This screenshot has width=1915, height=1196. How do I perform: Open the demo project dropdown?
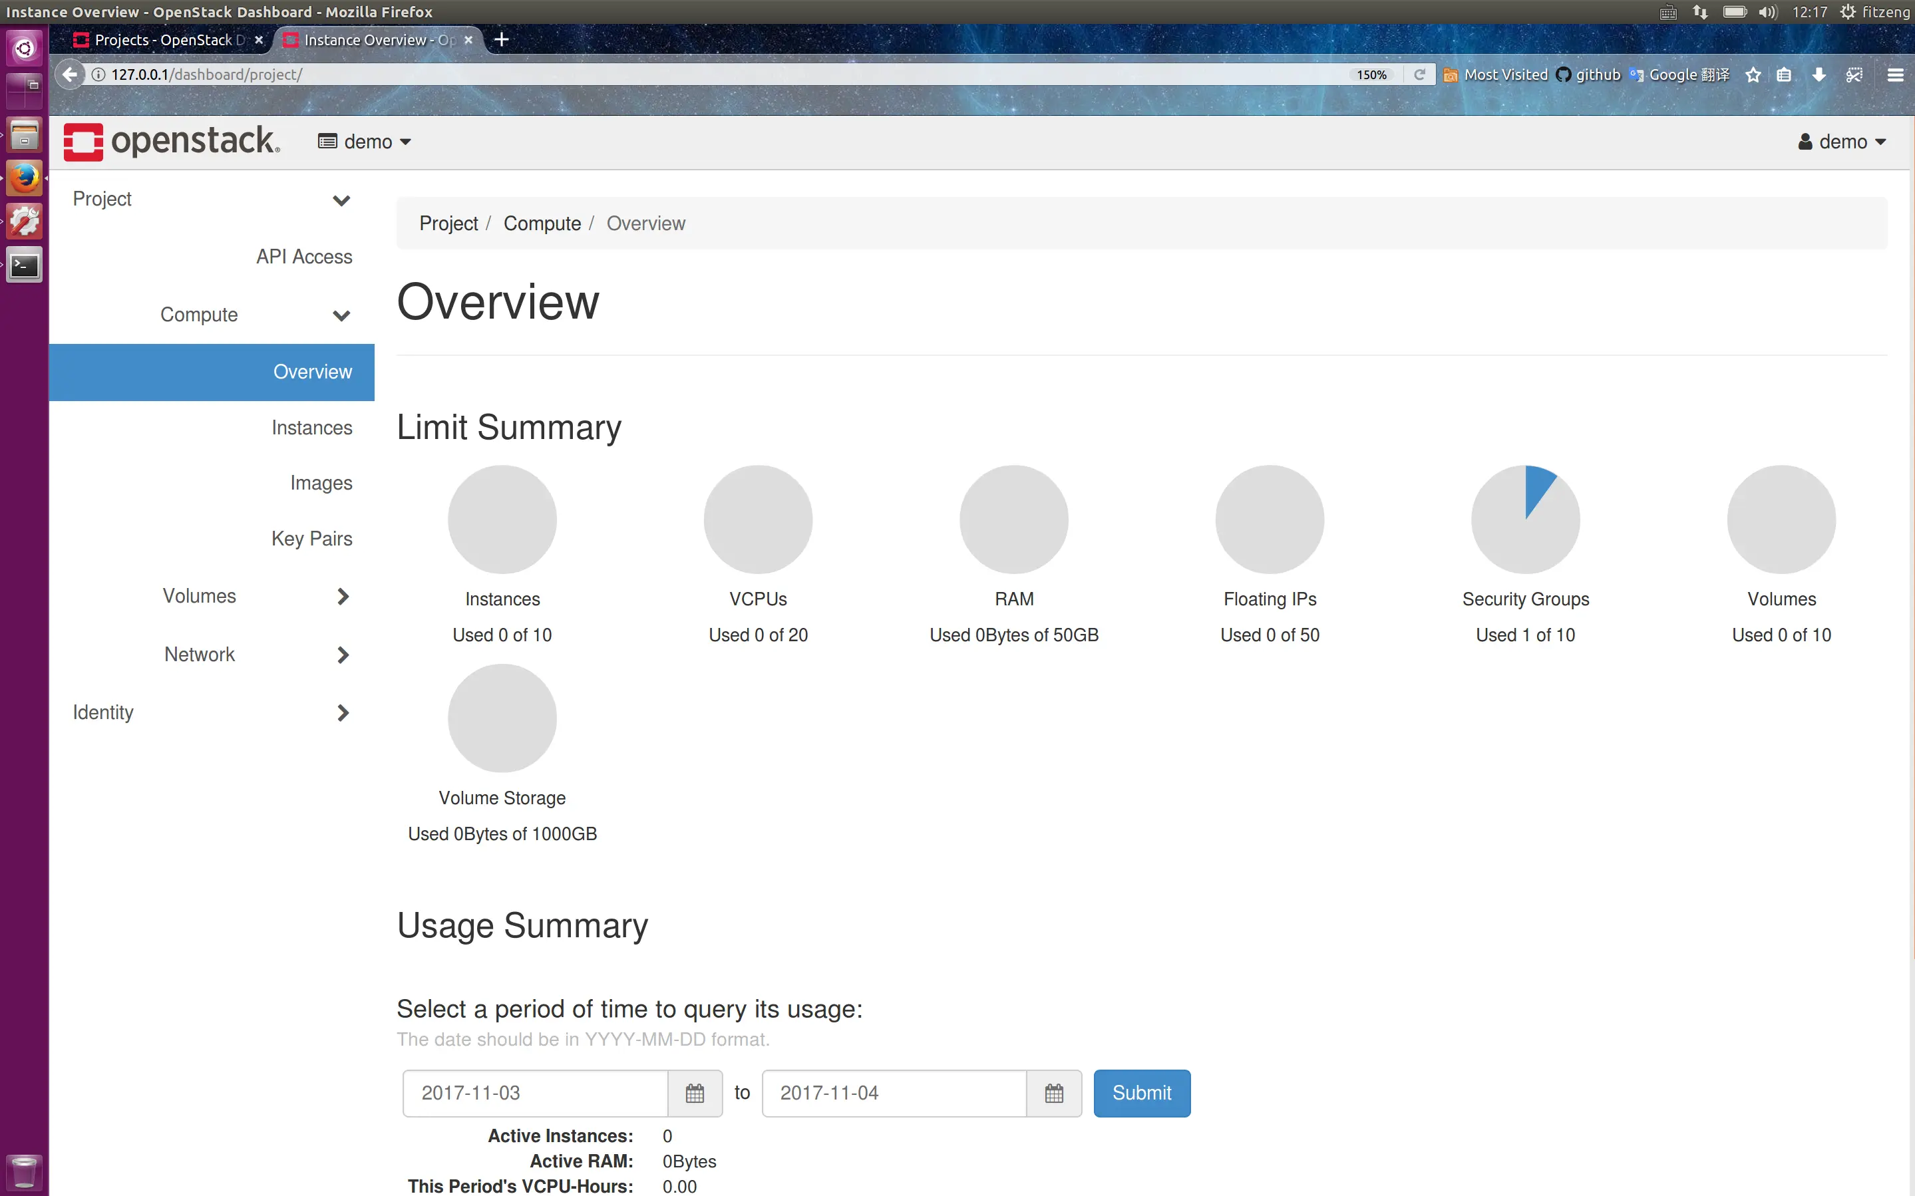[365, 142]
